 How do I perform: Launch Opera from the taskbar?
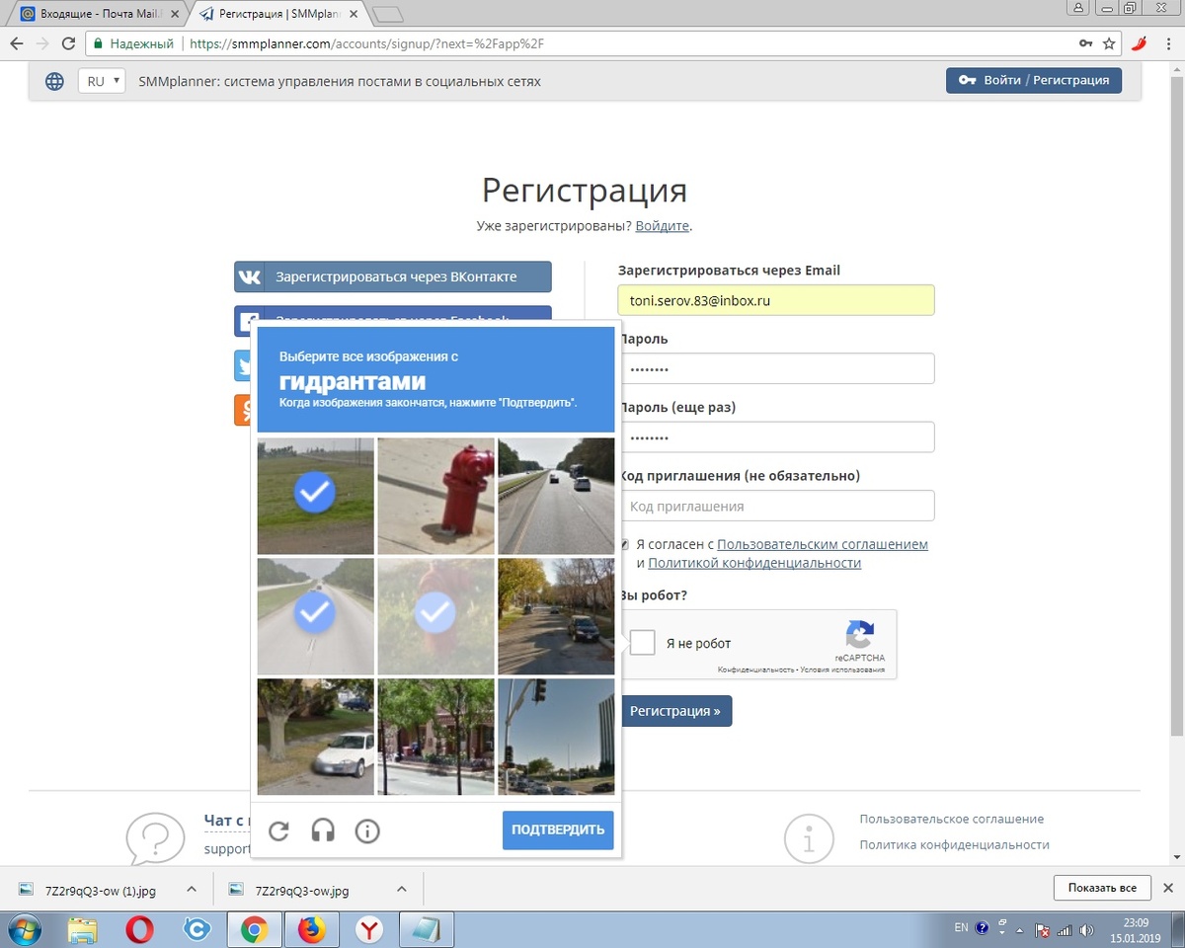click(x=140, y=929)
